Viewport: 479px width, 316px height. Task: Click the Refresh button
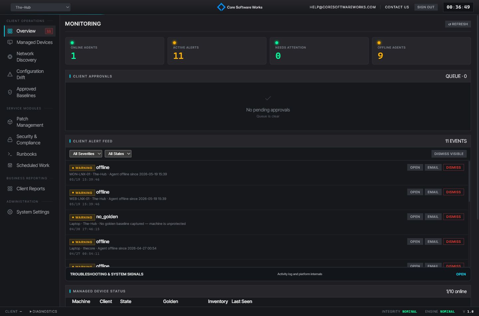point(458,24)
